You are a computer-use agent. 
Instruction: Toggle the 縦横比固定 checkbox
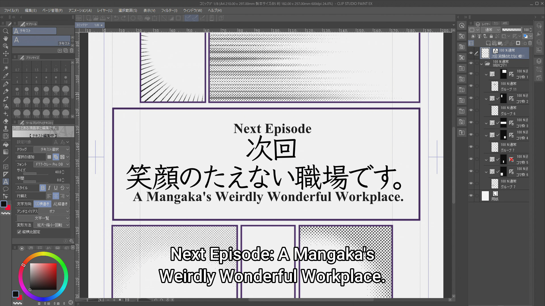(x=19, y=232)
